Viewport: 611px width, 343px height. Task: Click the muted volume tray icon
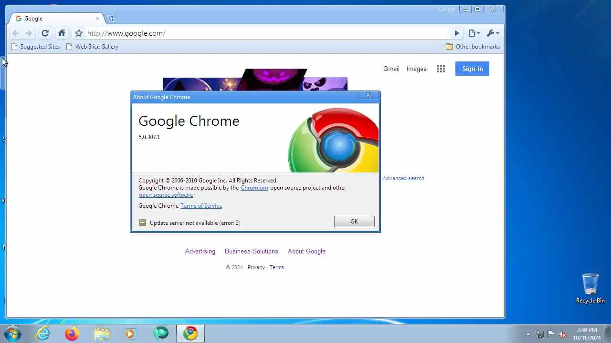click(x=563, y=334)
